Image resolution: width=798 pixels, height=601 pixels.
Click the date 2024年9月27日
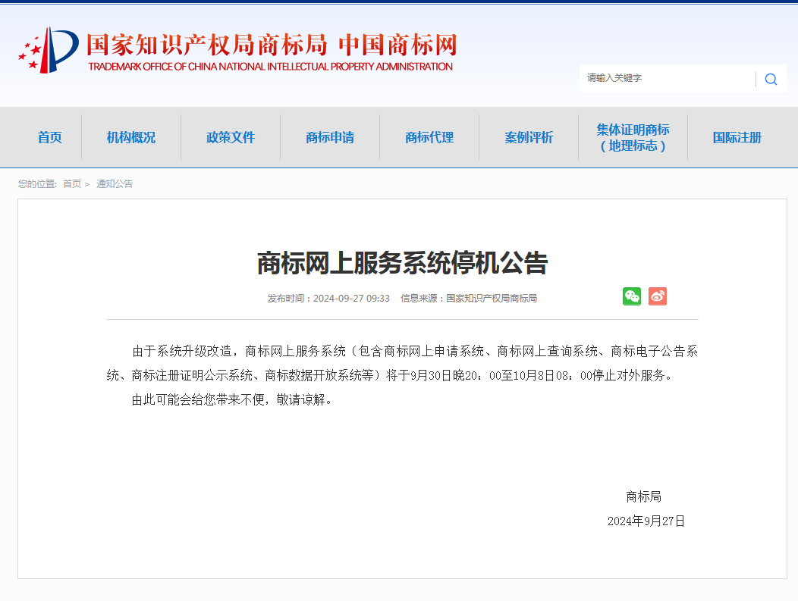click(646, 521)
